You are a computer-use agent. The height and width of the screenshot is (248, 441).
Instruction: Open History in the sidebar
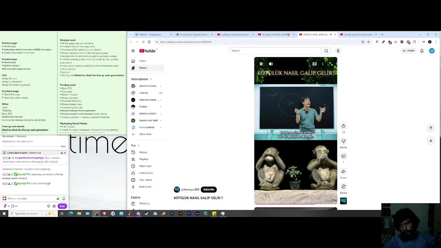point(147,152)
